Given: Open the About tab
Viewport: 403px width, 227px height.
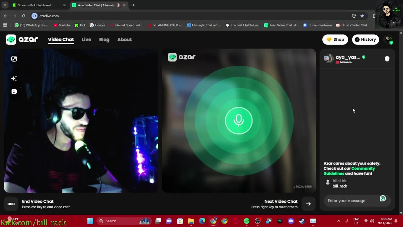Looking at the screenshot, I should [124, 39].
